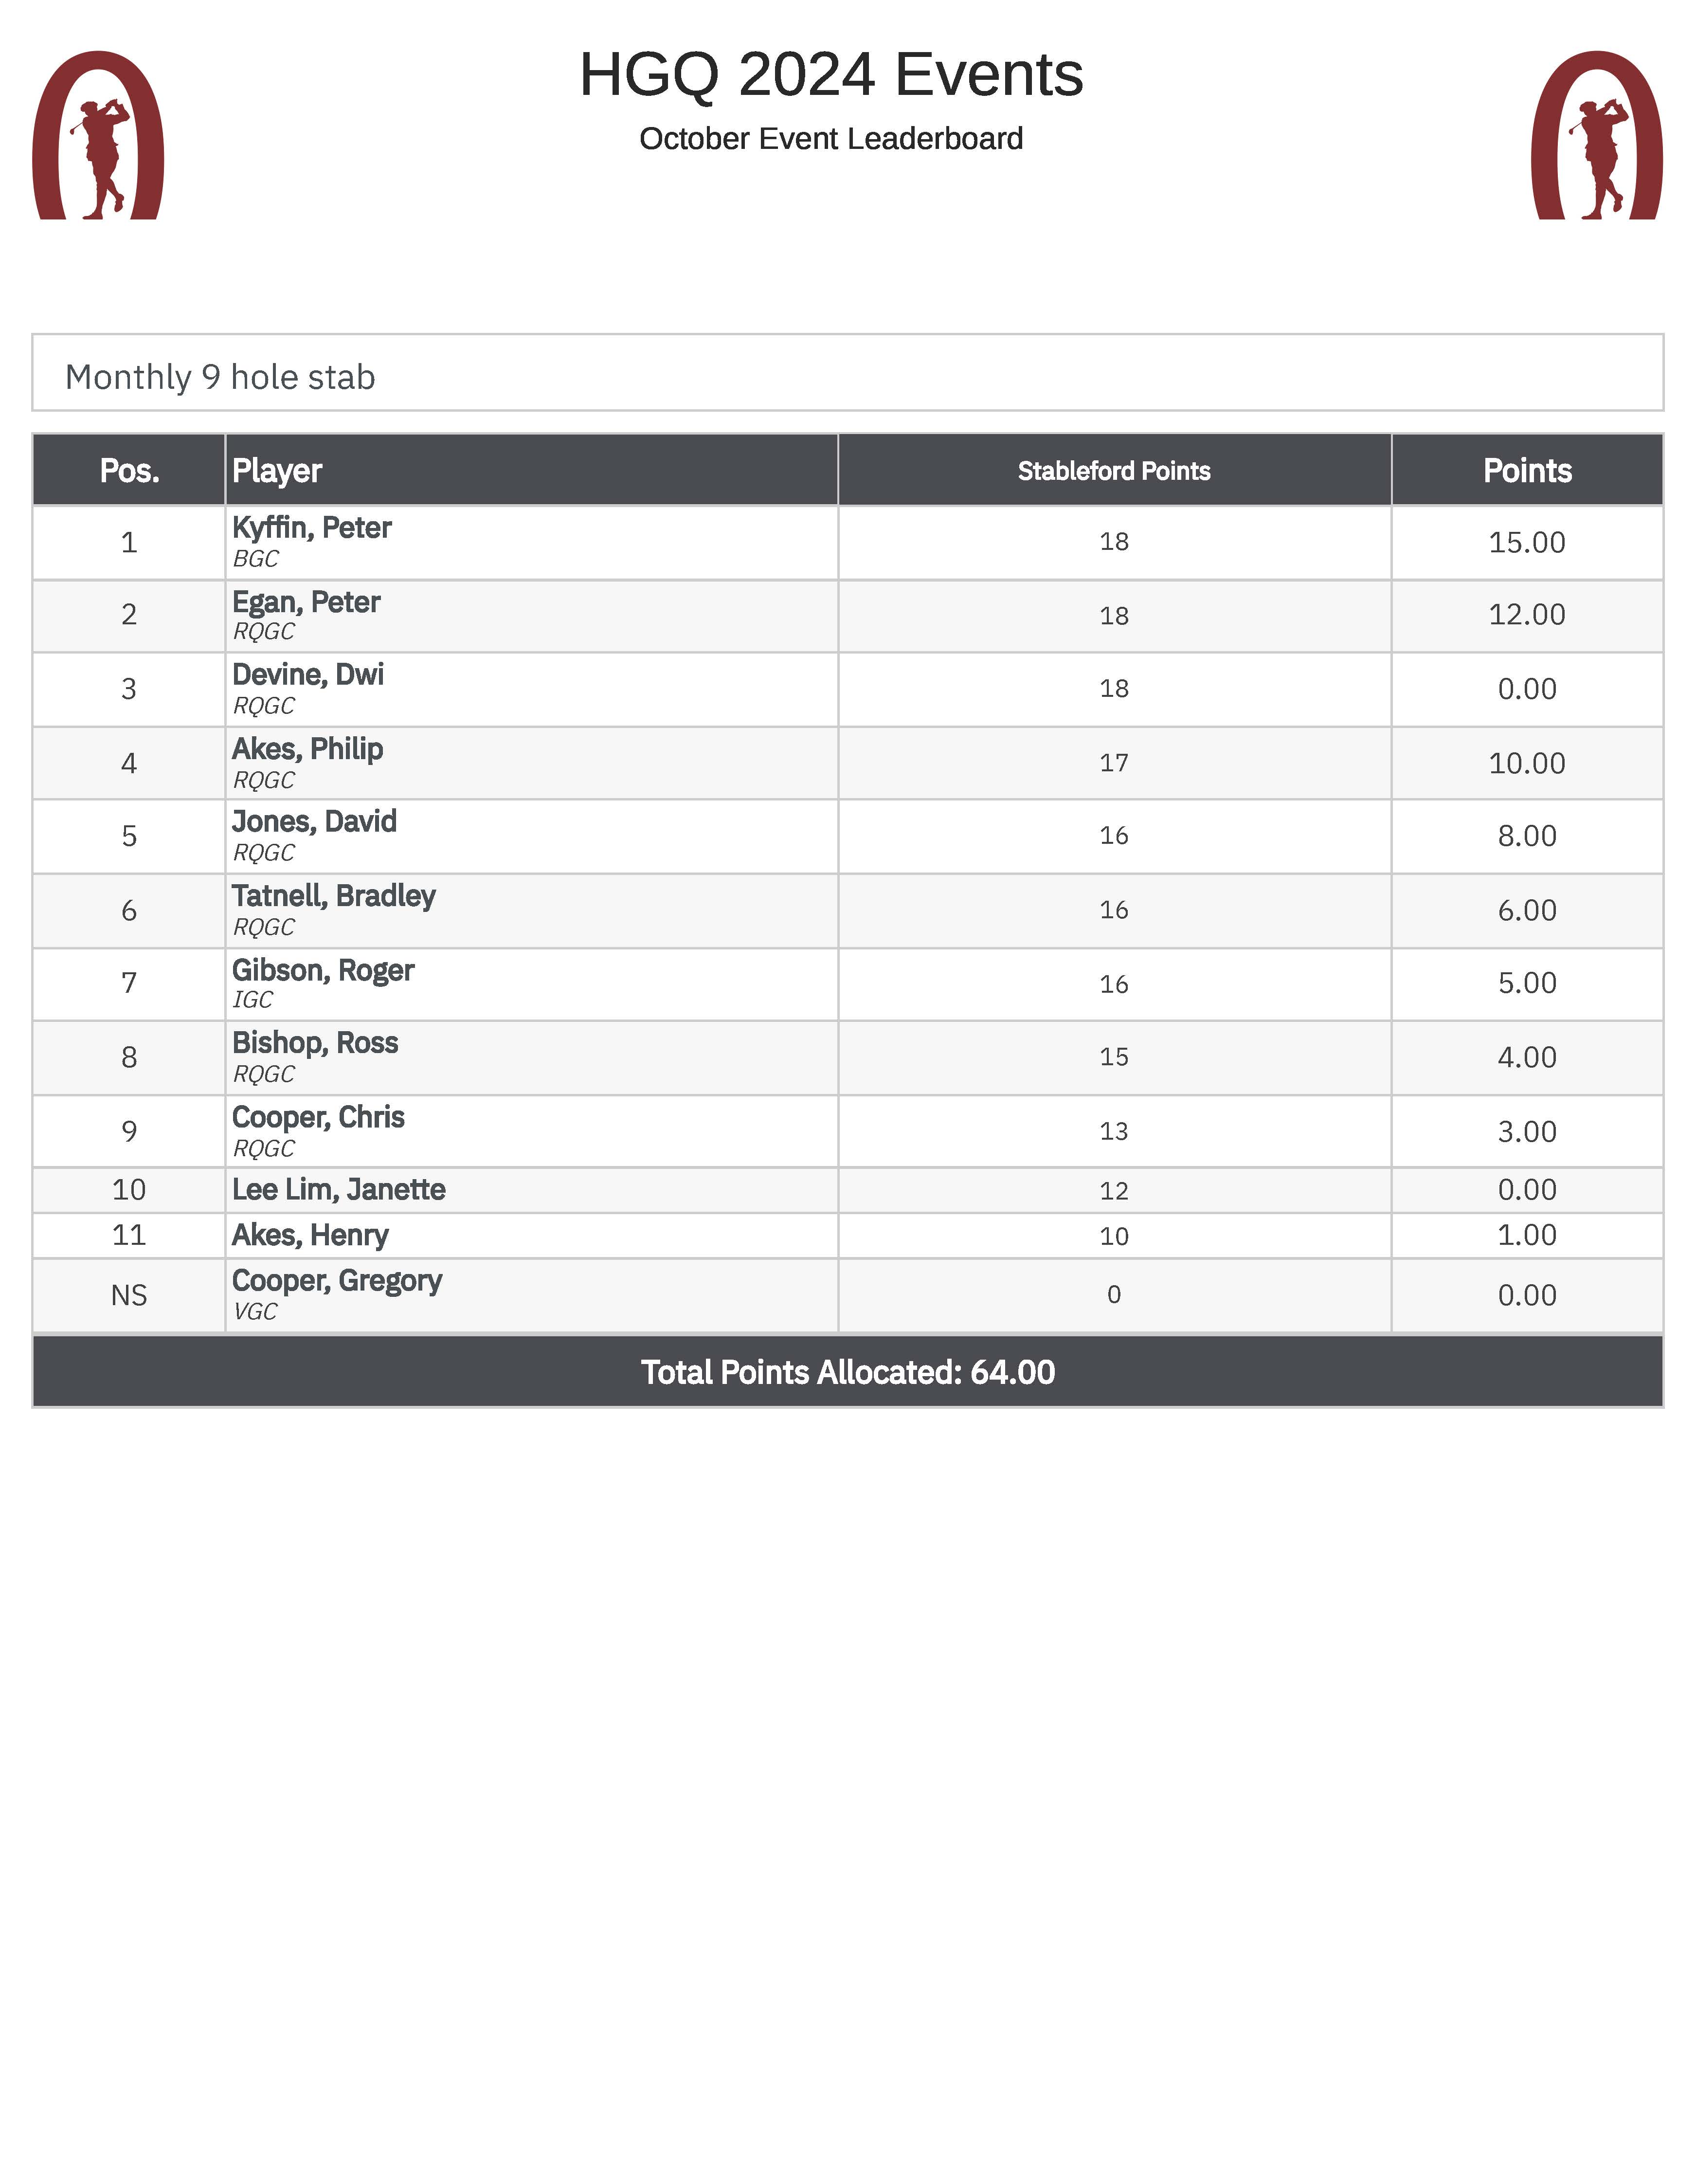This screenshot has height=2184, width=1696.
Task: Select the October Event Leaderboard subtitle
Action: tap(830, 139)
